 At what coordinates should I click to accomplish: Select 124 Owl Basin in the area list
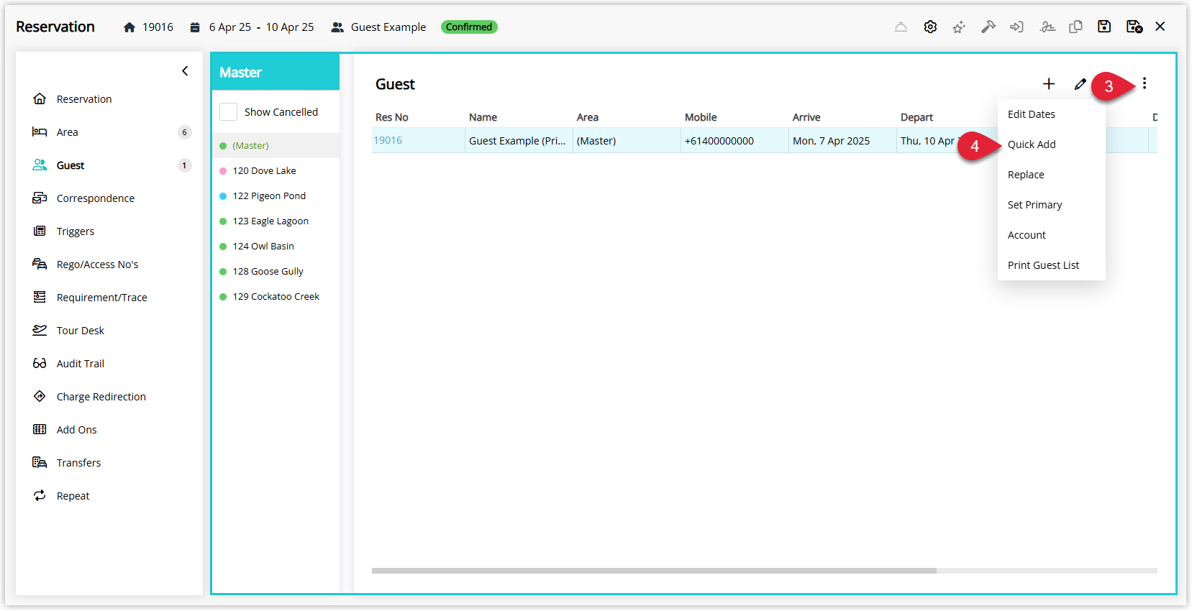(x=276, y=246)
